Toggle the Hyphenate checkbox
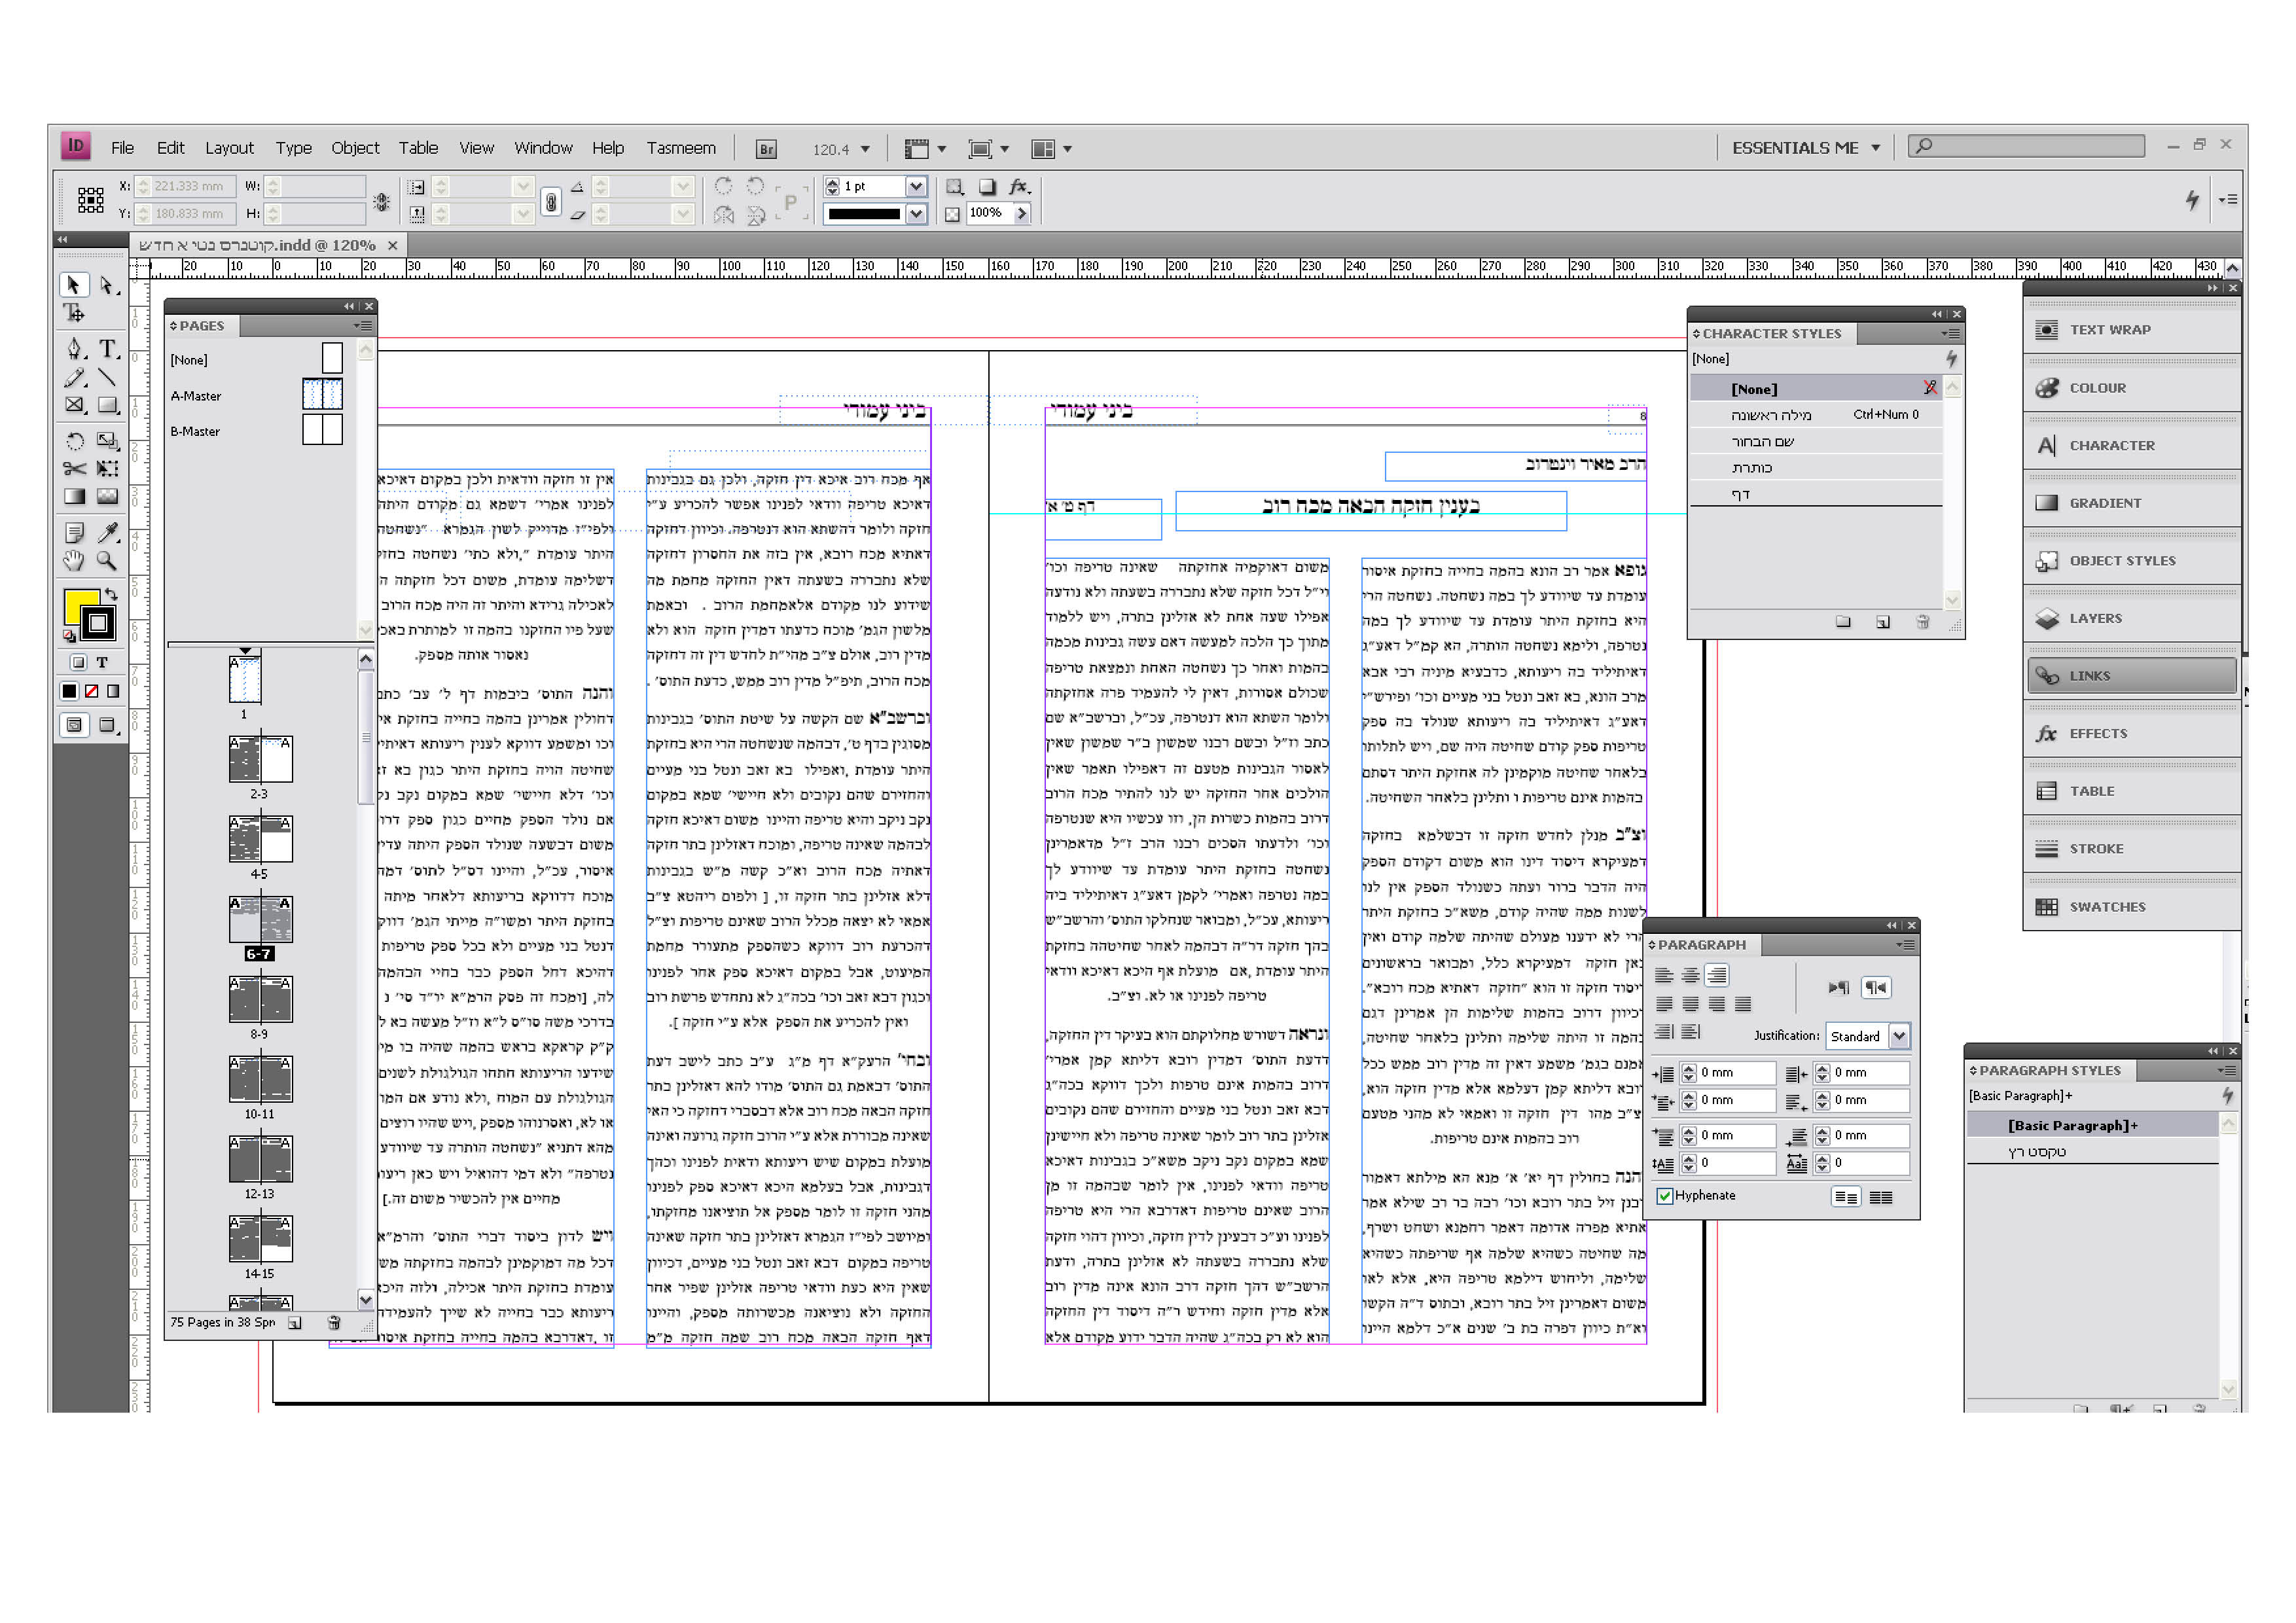 pos(1665,1196)
